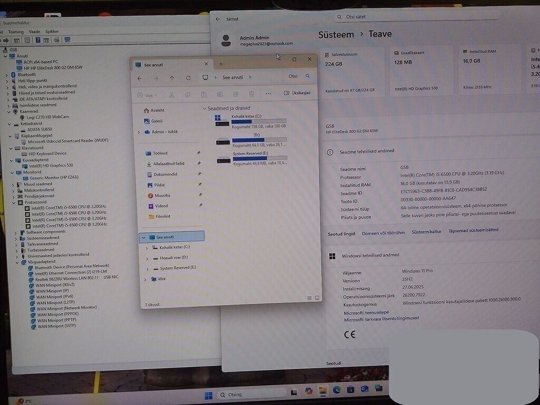This screenshot has width=540, height=405.
Task: Click the Otsi sätet search field
Action: point(417,16)
